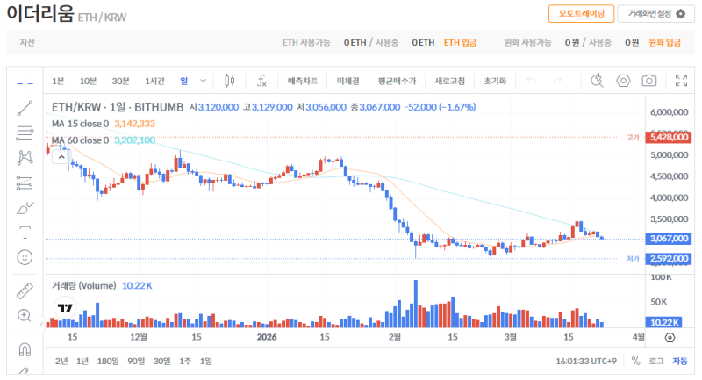The width and height of the screenshot is (702, 380).
Task: Click the 16:01:33 UTC+9 timezone selector
Action: 586,362
